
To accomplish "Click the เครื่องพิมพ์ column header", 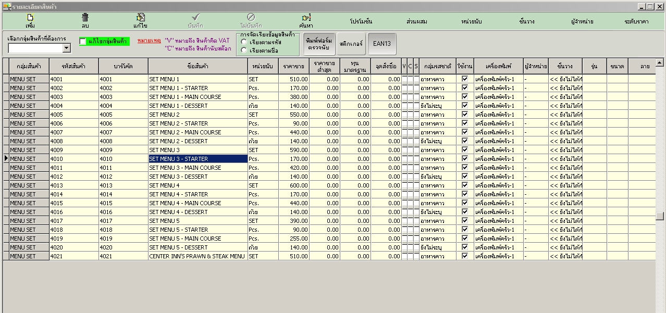I will (x=499, y=66).
